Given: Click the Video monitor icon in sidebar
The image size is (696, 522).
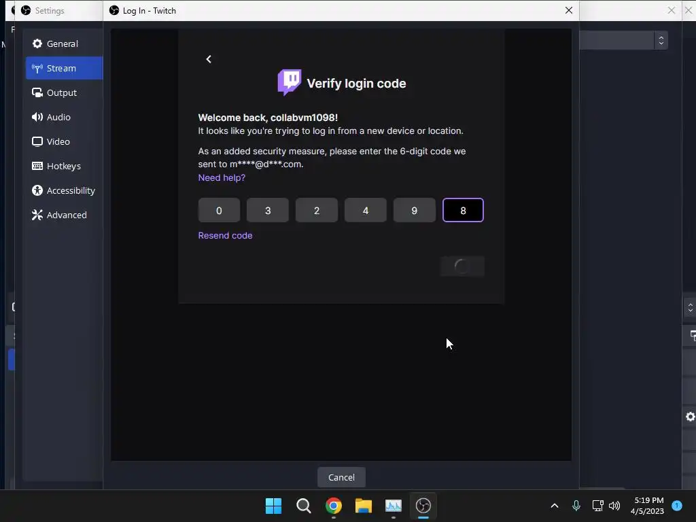Looking at the screenshot, I should coord(37,141).
